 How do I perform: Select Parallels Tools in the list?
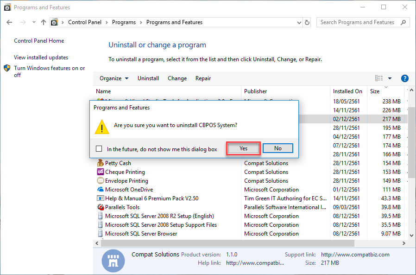coord(122,207)
